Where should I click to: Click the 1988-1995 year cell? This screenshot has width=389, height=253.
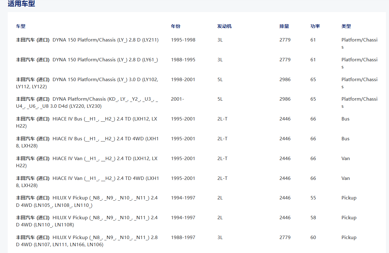pyautogui.click(x=183, y=60)
